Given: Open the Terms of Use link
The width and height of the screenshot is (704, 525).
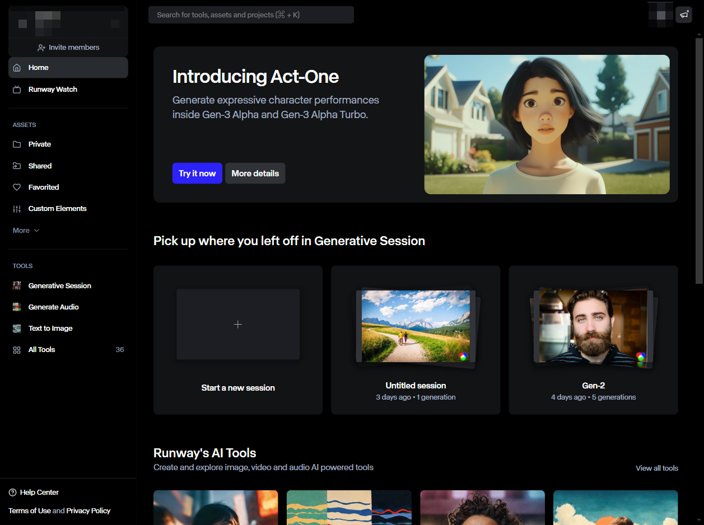Looking at the screenshot, I should click(30, 511).
